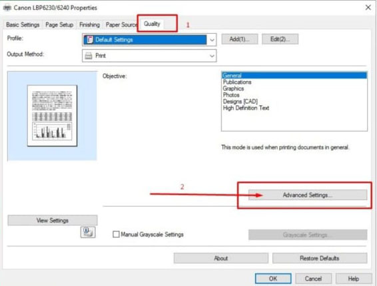Click the page preview thumbnail
This screenshot has width=377, height=286.
coord(52,116)
